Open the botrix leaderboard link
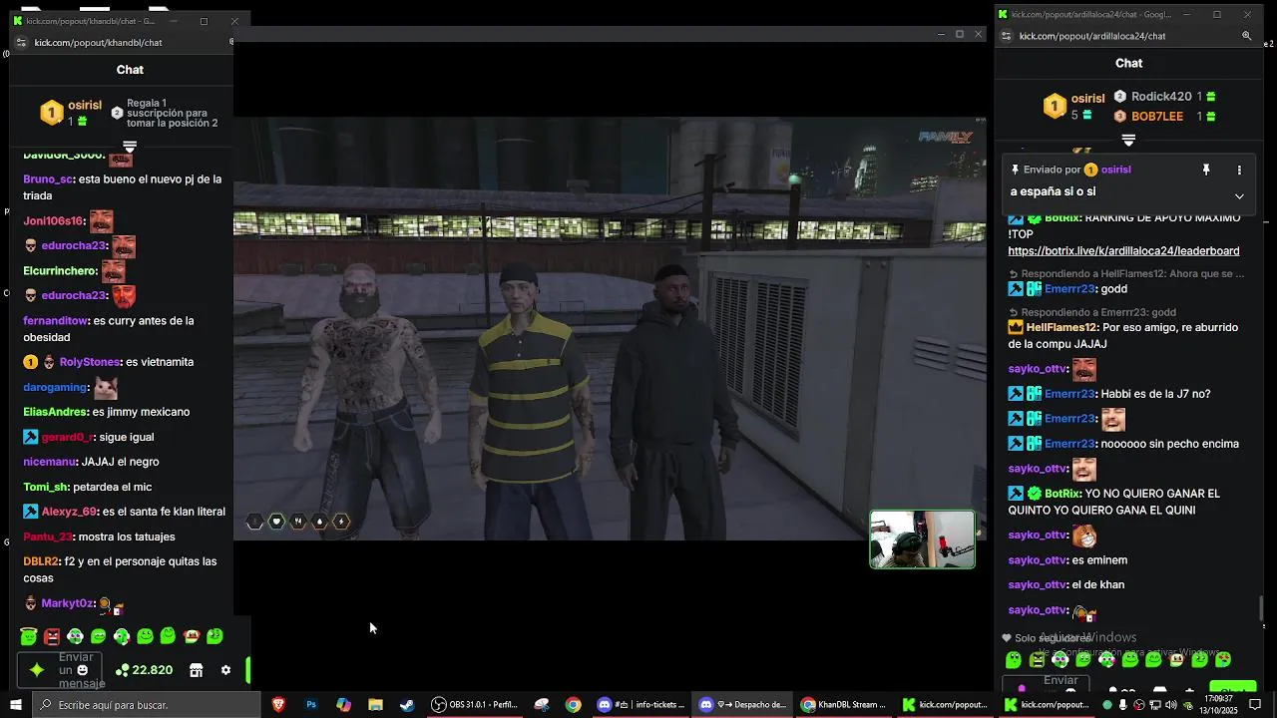This screenshot has height=718, width=1277. coord(1123,251)
